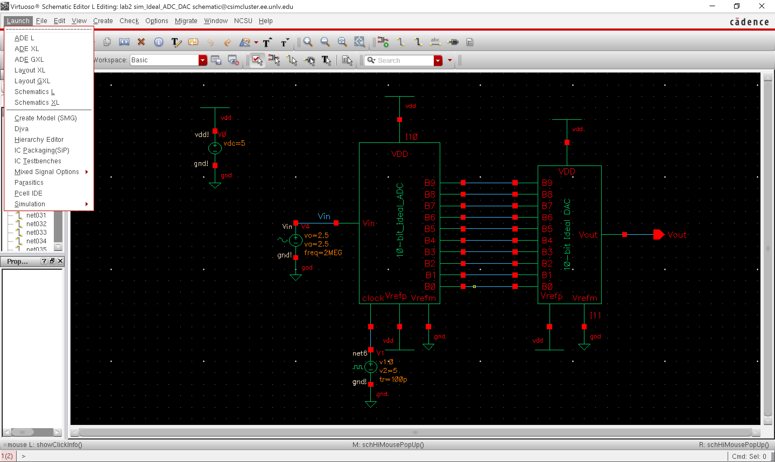Image resolution: width=775 pixels, height=462 pixels.
Task: Select the red X delete tool
Action: coord(141,42)
